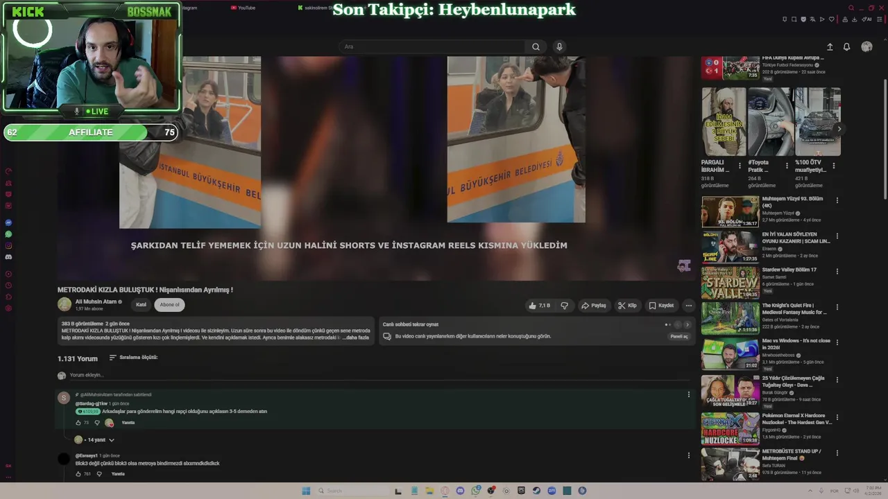Image resolution: width=888 pixels, height=499 pixels.
Task: Like the @Esraays1 comment with 761 likes
Action: (x=78, y=474)
